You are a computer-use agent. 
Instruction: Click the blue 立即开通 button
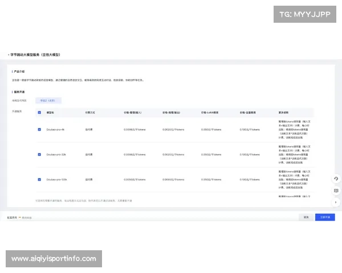tap(325, 217)
